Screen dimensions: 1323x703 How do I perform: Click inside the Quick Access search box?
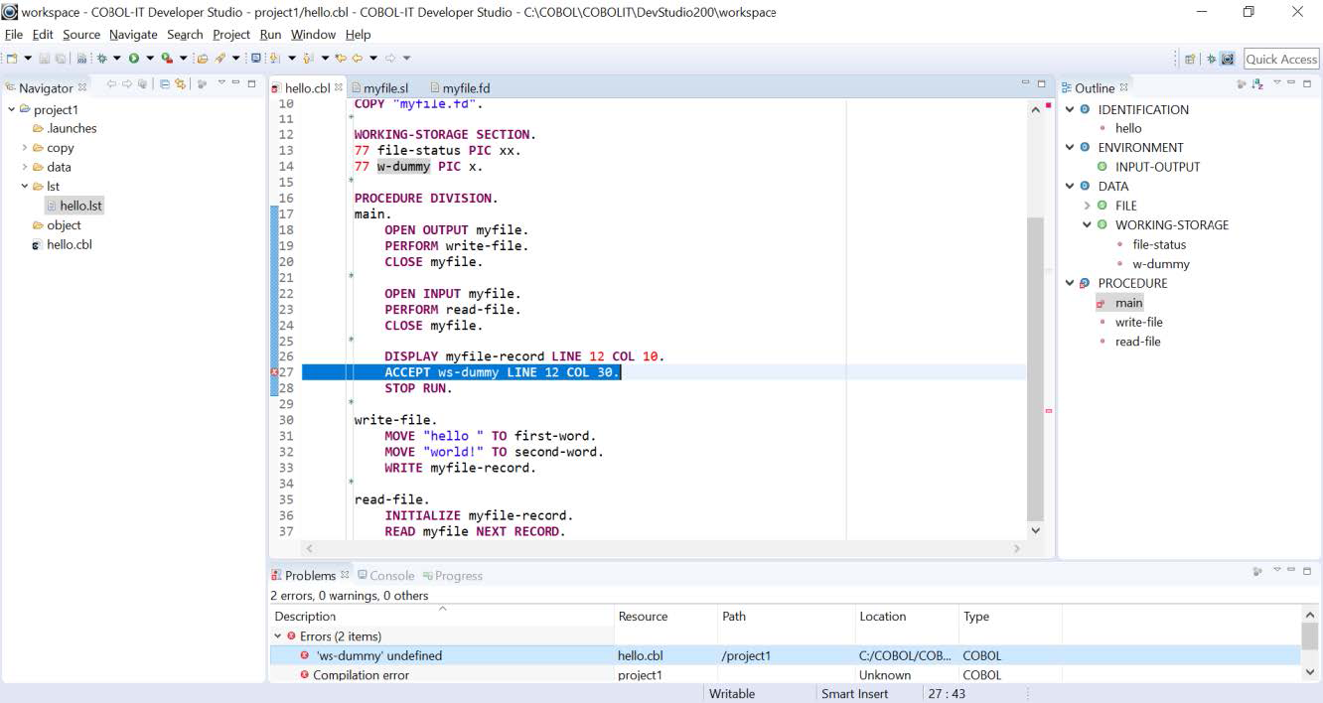[x=1279, y=59]
